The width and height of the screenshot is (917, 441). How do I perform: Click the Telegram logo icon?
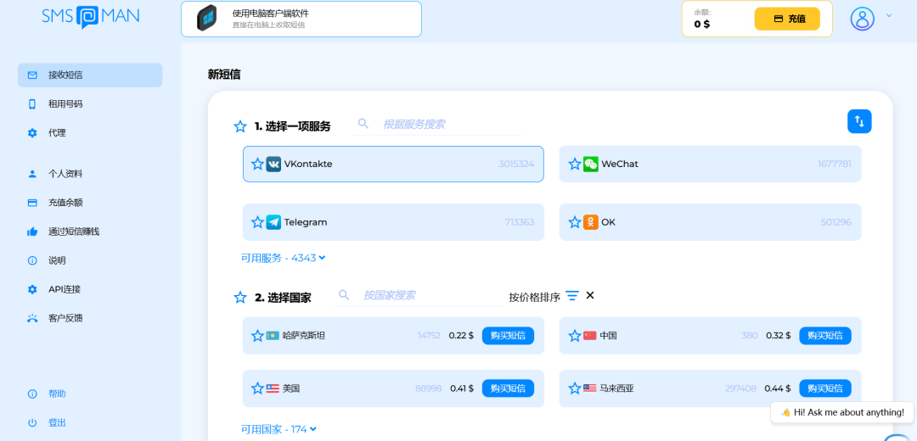[273, 222]
